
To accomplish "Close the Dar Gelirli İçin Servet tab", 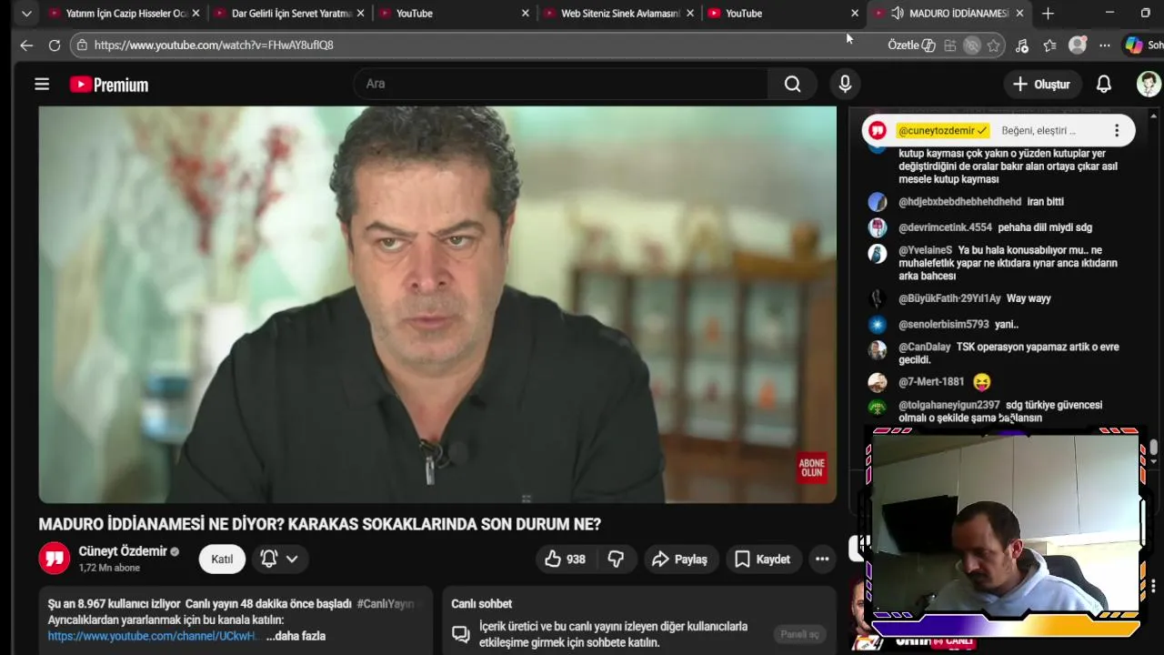I will (360, 13).
